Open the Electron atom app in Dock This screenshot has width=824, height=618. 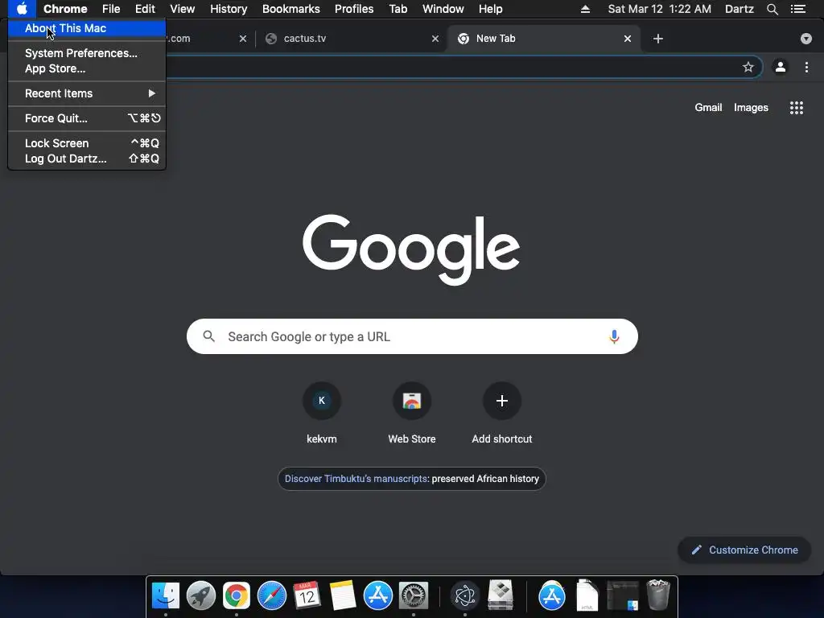pyautogui.click(x=464, y=595)
